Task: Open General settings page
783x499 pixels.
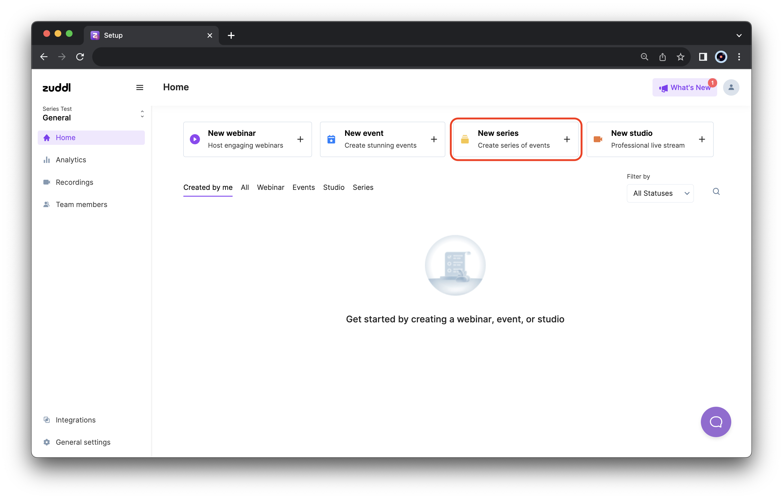Action: (x=83, y=442)
